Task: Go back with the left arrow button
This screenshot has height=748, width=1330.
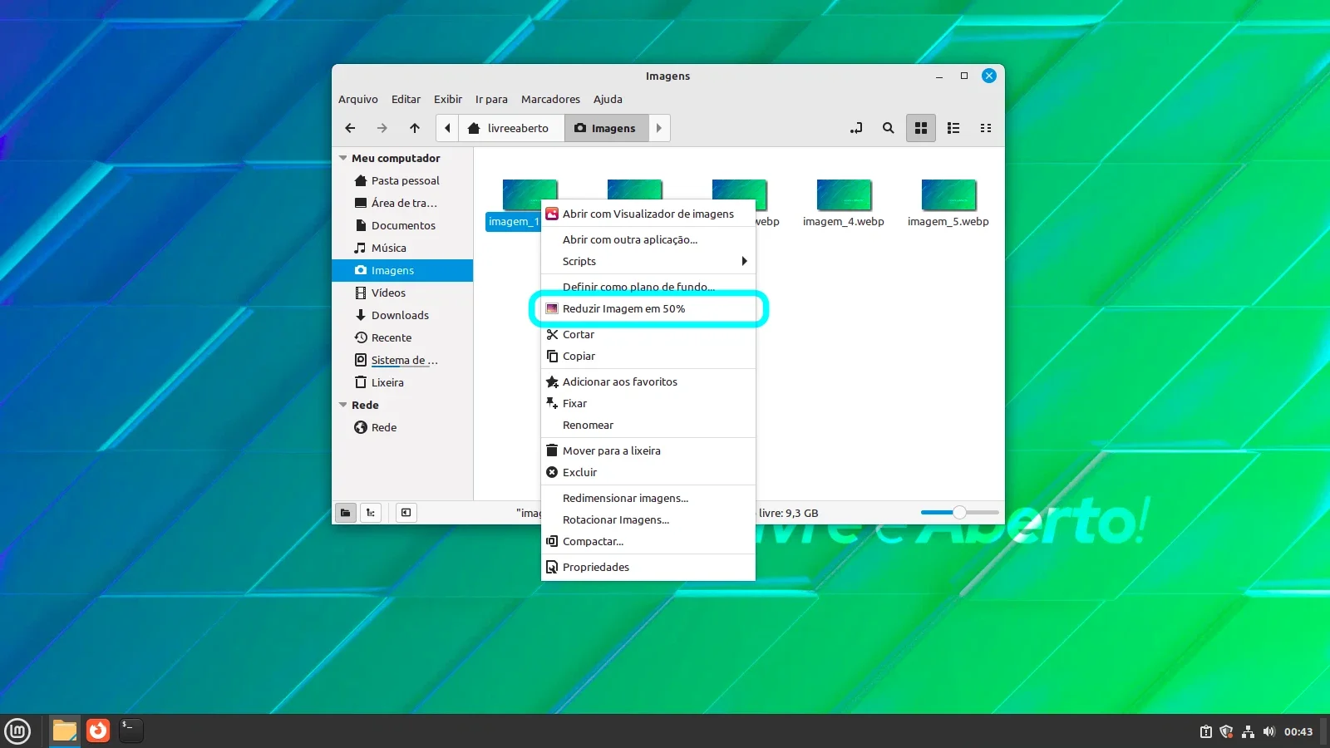Action: (350, 128)
